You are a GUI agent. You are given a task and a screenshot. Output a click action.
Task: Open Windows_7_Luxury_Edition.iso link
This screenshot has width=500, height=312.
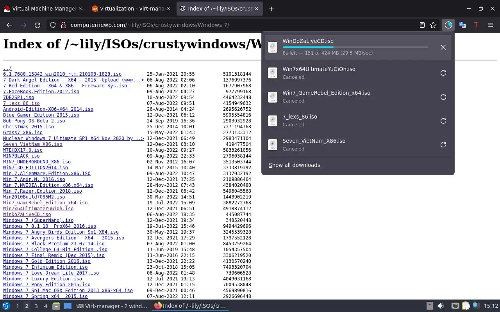tap(43, 279)
